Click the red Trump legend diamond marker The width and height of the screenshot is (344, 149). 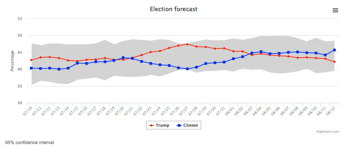pos(151,125)
